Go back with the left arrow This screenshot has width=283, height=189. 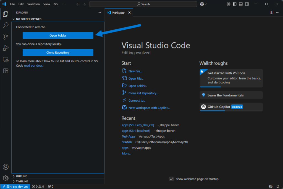click(78, 4)
